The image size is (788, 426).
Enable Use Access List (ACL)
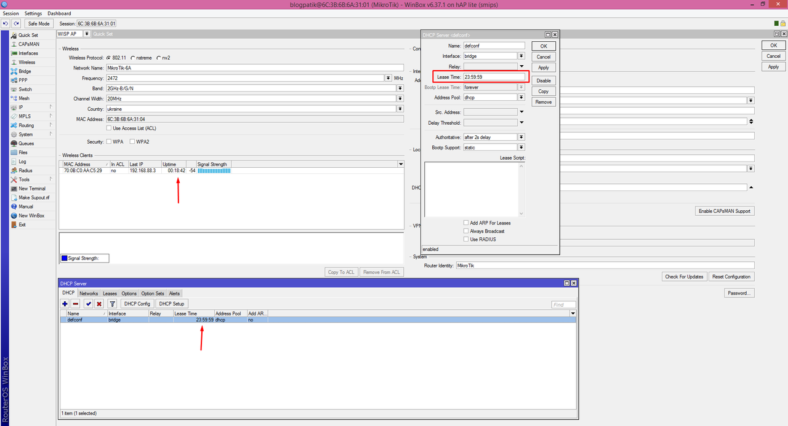point(109,128)
